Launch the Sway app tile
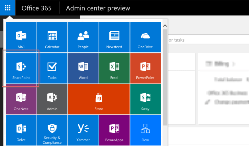Image resolution: width=249 pixels, height=146 pixels. tap(145, 99)
